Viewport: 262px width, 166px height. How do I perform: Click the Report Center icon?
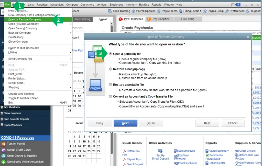[207, 163]
